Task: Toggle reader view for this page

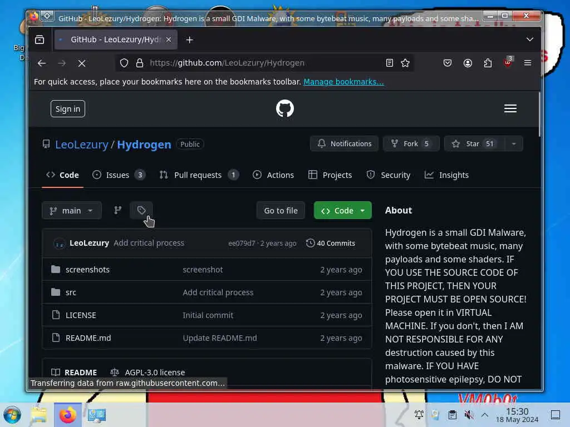Action: [x=389, y=63]
